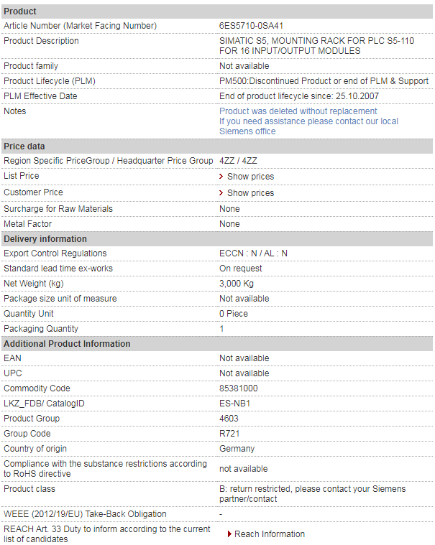Click the 'Additional Product Information' section header
The height and width of the screenshot is (545, 435).
(x=67, y=344)
